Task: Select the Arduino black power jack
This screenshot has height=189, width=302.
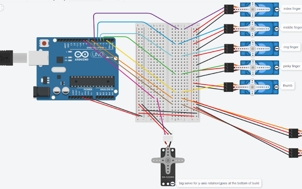Action: tap(41, 92)
